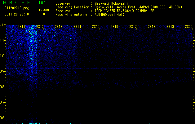This screenshot has height=124, width=195.
Task: Click the Ovserver label
Action: pos(63,3)
